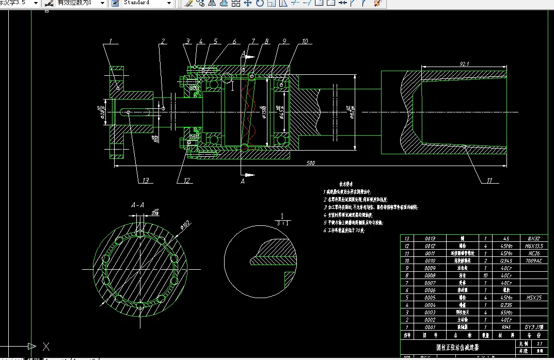Click the Chamfer tool
The image size is (554, 360).
[x=352, y=3]
